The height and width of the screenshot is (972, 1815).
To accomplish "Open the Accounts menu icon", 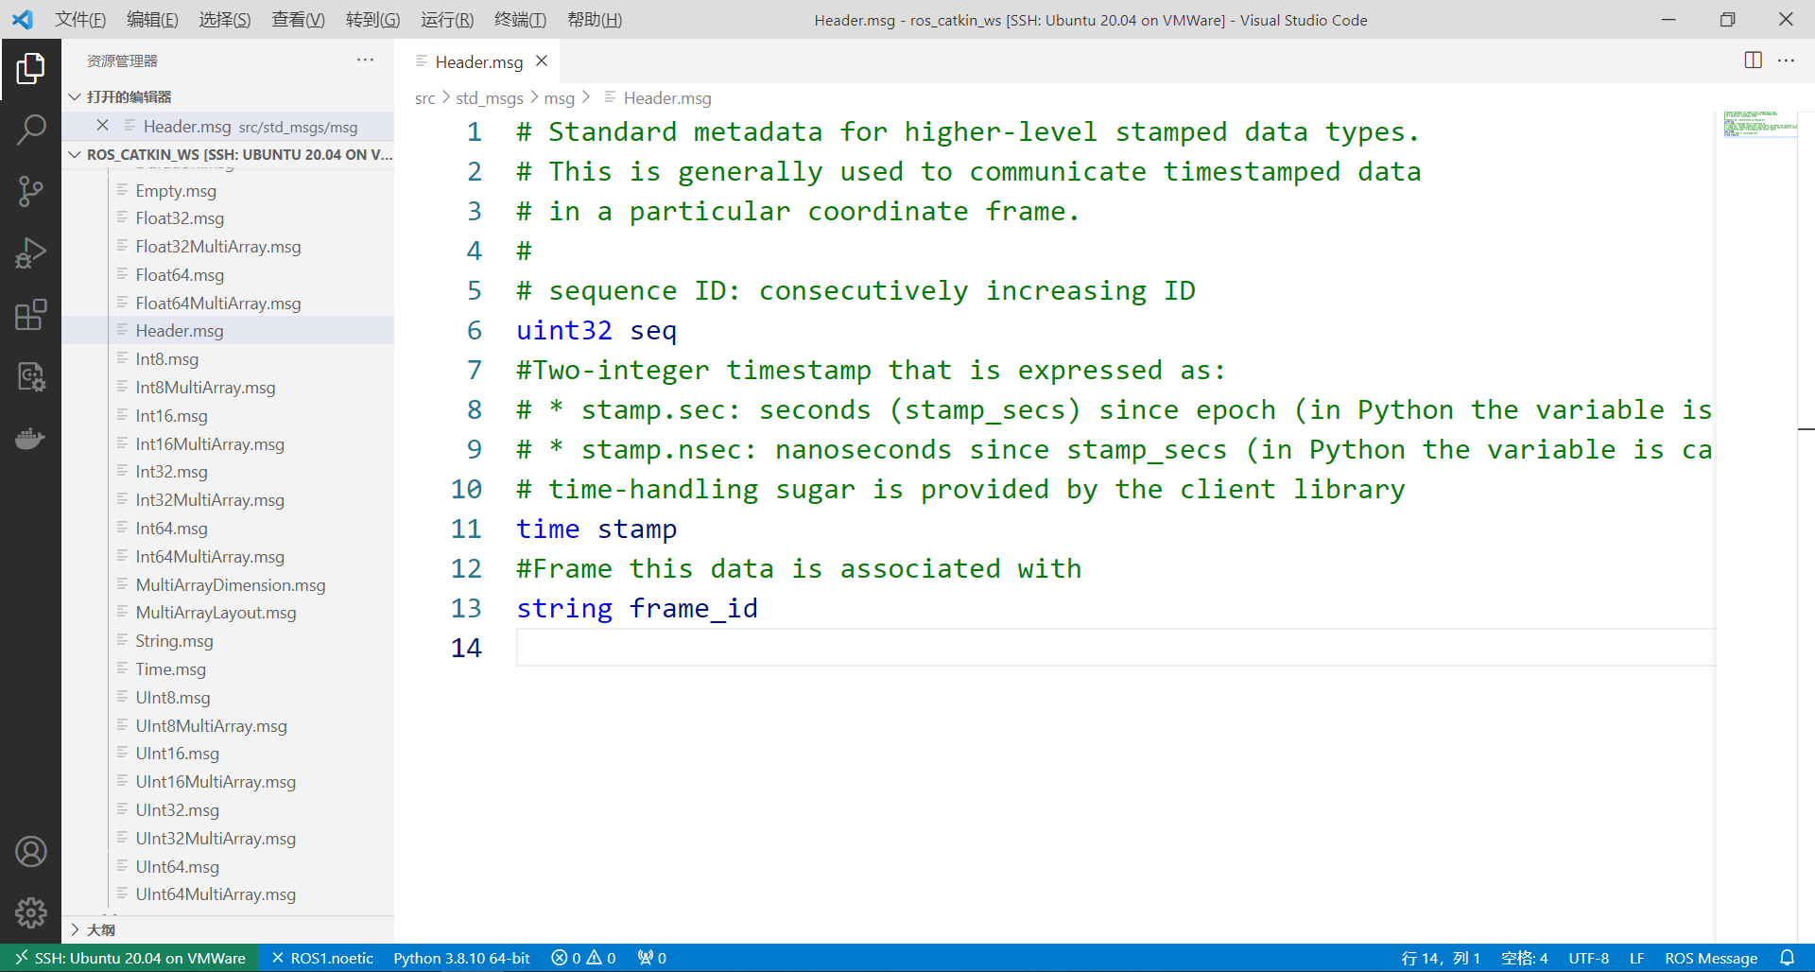I will 30,852.
